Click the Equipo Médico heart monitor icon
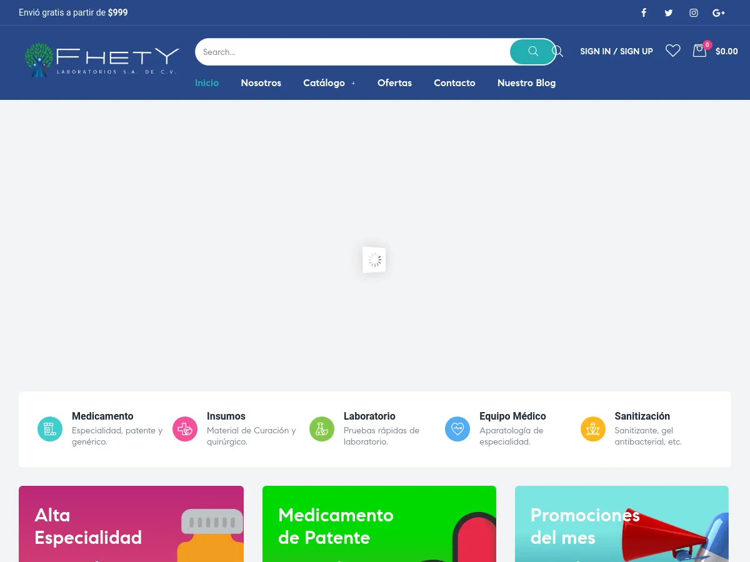 click(x=457, y=429)
